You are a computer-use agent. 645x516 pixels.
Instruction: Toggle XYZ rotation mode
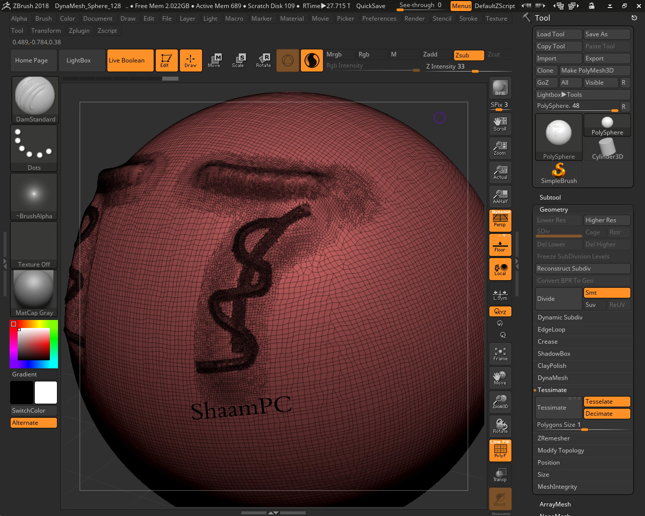[500, 312]
